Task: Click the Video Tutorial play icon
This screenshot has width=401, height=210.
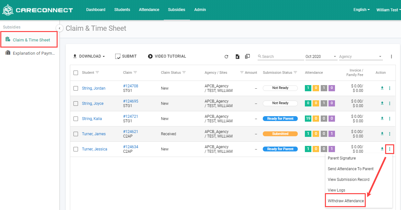Action: [x=150, y=56]
